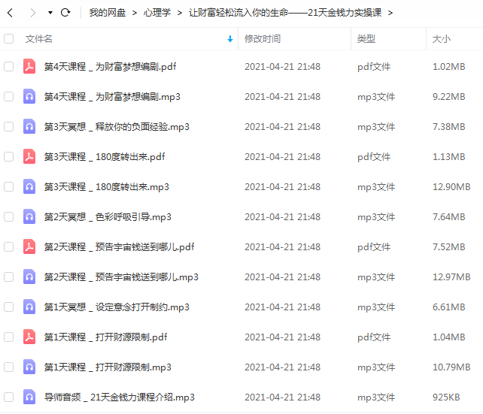Click the forward navigation arrow
483x414 pixels.
32,13
